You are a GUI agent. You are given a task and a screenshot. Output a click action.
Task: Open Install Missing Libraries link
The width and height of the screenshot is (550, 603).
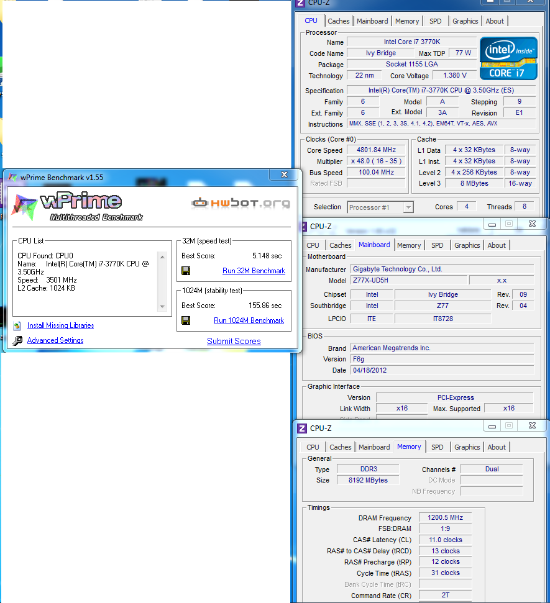point(60,325)
